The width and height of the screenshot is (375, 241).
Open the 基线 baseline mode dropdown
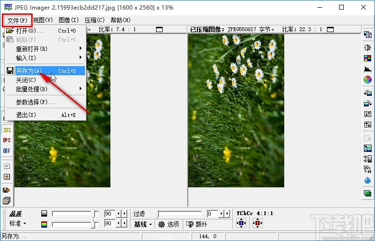[143, 224]
